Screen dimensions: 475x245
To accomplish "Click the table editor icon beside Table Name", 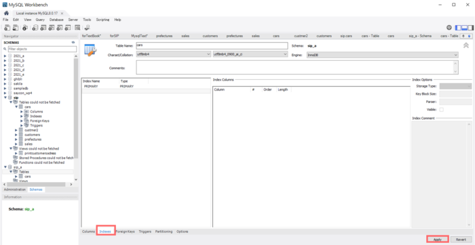I will click(x=90, y=49).
